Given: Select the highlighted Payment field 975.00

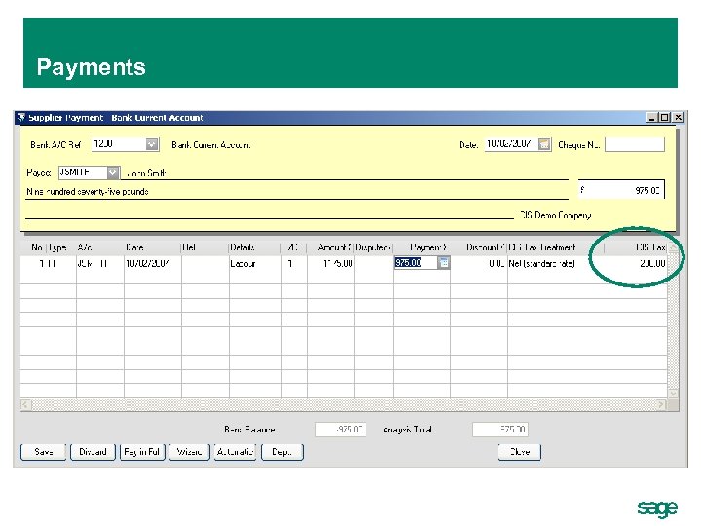Looking at the screenshot, I should point(416,263).
